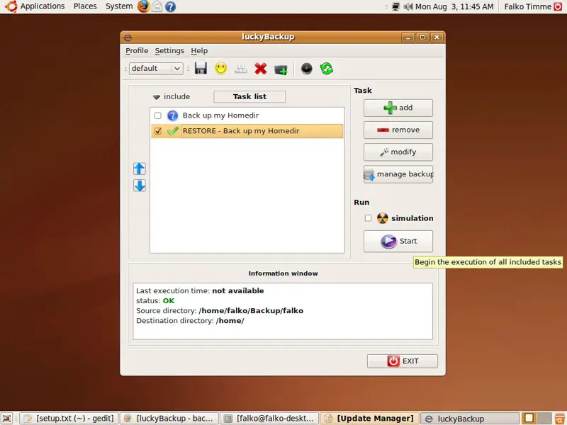Open the Settings menu

(169, 50)
